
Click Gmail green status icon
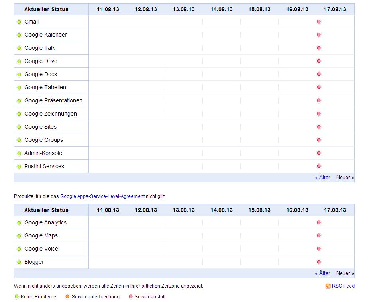click(x=19, y=22)
